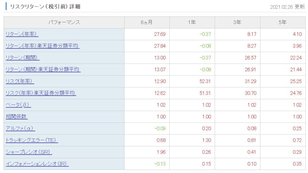Open the リターン(年率) link

[x=22, y=34]
